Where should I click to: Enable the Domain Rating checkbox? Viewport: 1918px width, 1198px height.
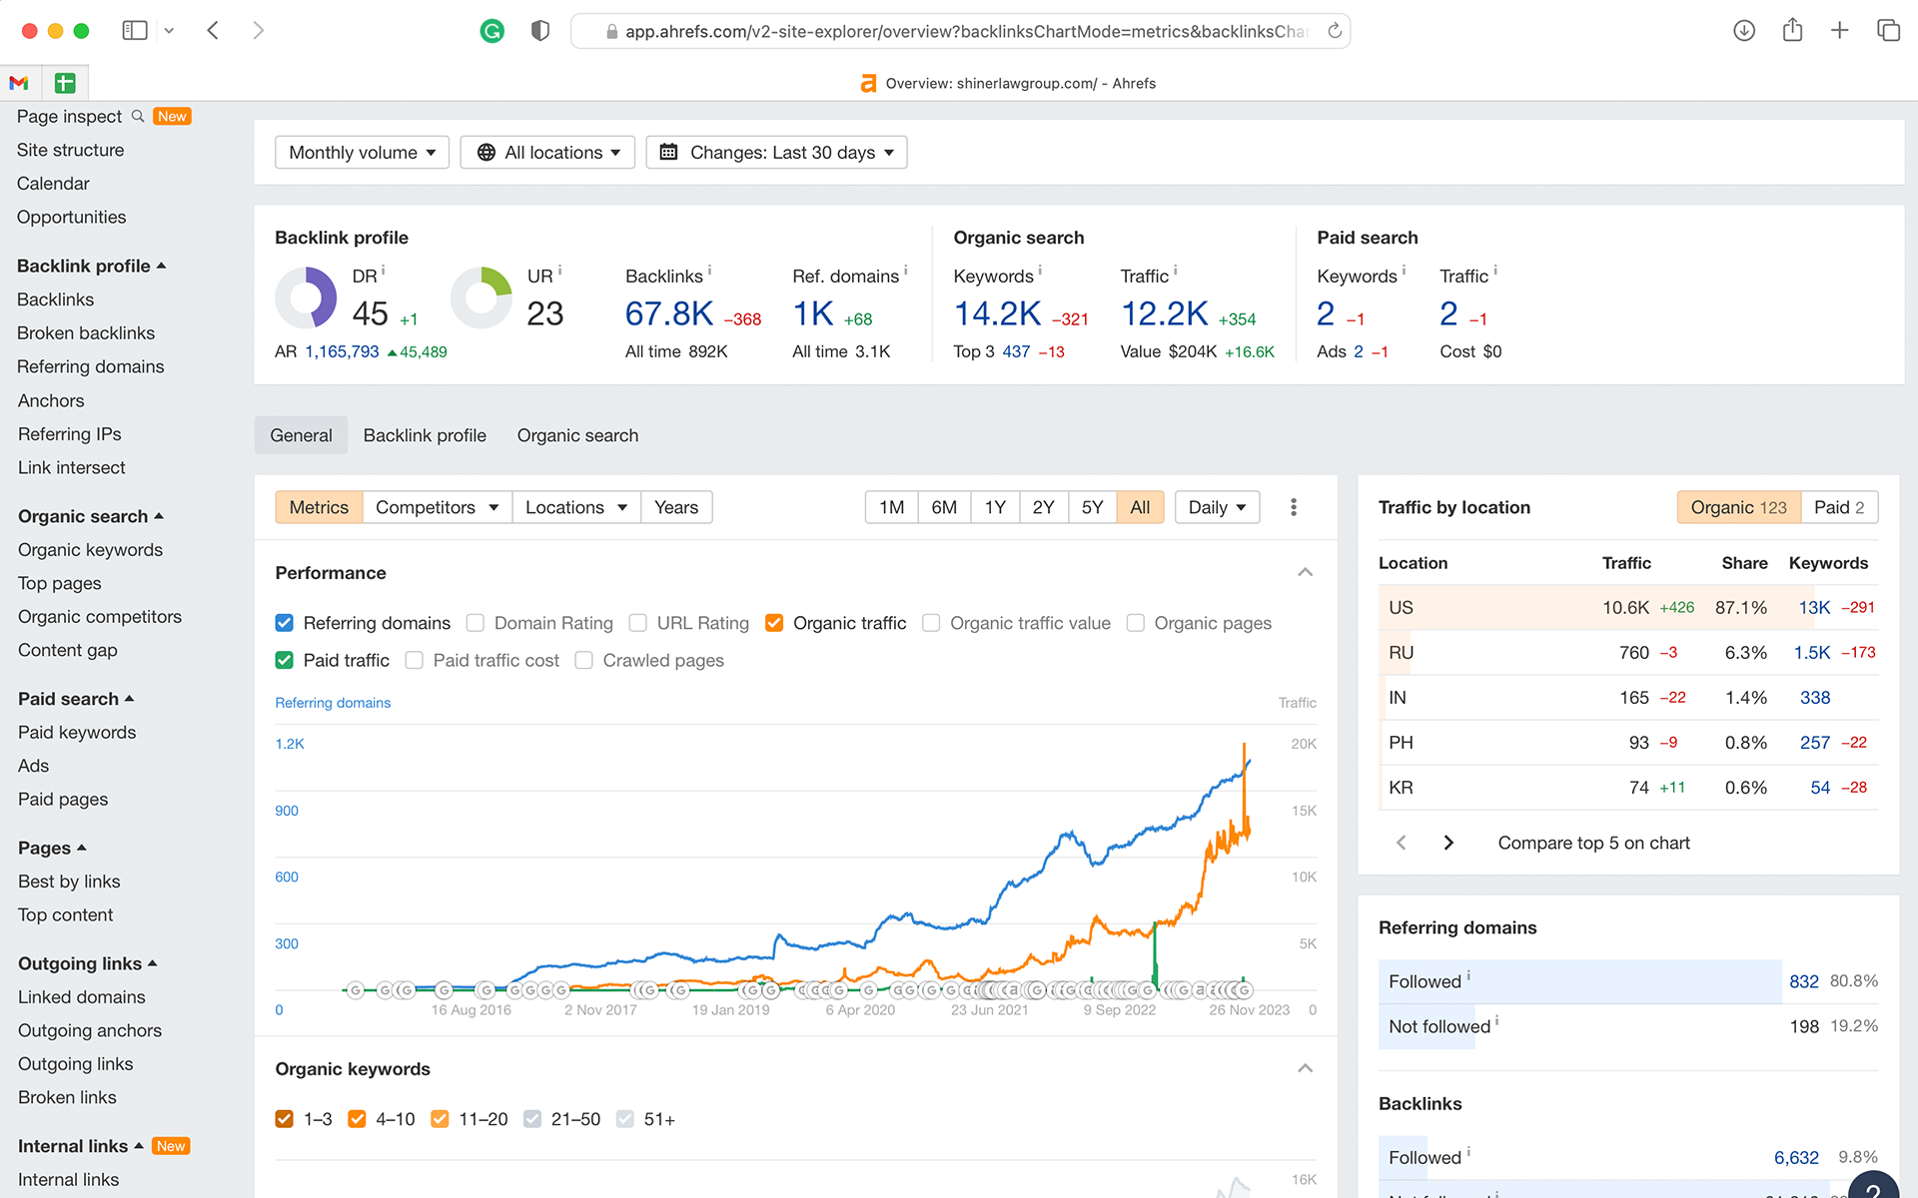(476, 623)
